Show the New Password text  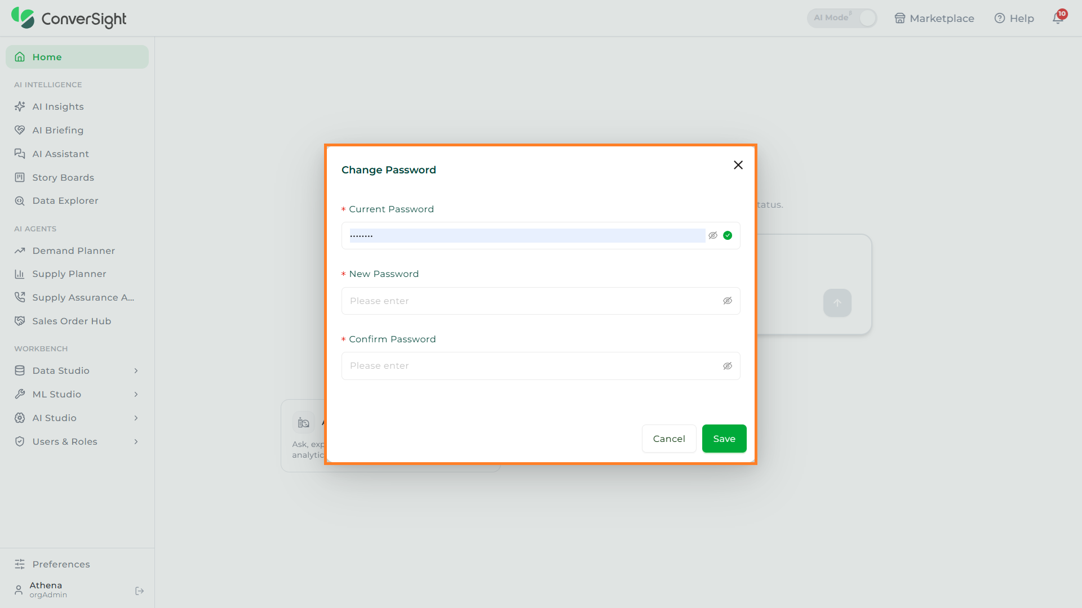[728, 301]
